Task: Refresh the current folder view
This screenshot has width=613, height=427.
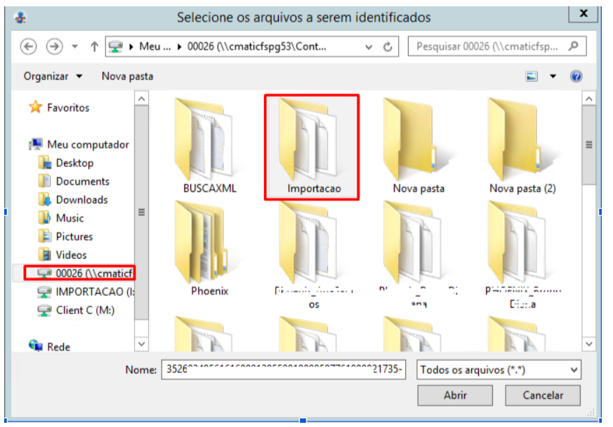Action: tap(388, 47)
